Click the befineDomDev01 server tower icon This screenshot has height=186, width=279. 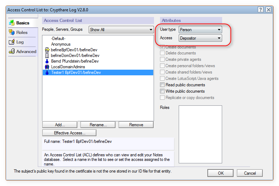(x=47, y=56)
